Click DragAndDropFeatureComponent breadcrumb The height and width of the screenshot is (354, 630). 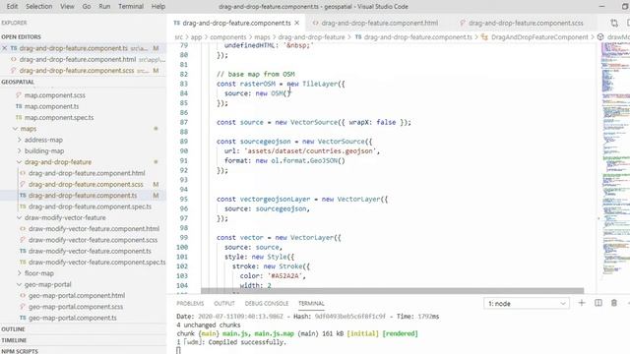[539, 37]
